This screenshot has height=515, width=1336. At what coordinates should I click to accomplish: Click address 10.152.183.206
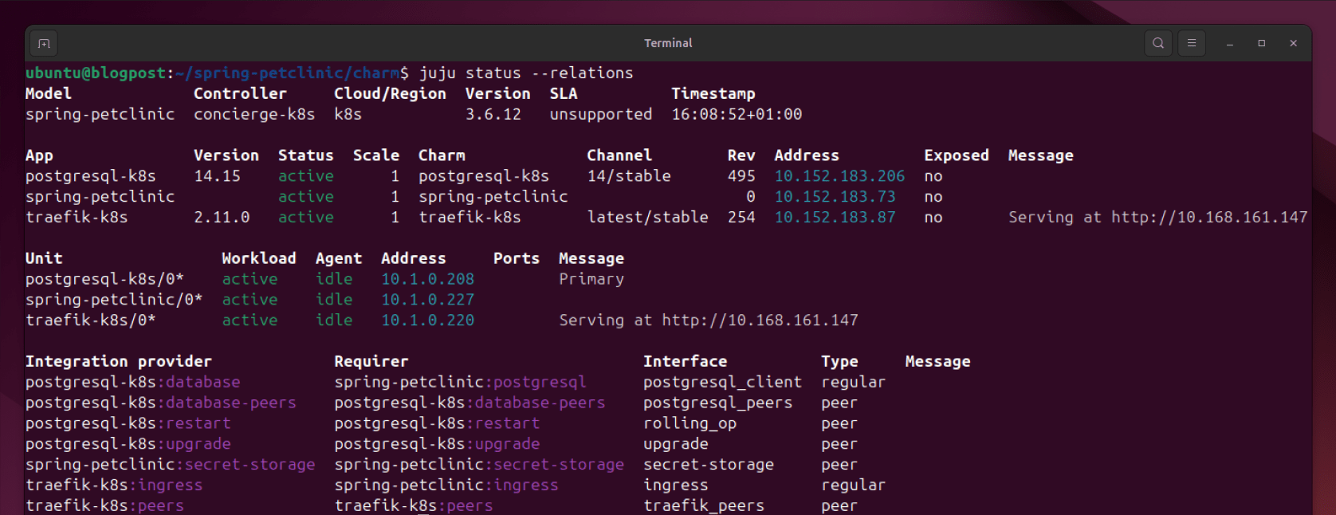pyautogui.click(x=840, y=176)
